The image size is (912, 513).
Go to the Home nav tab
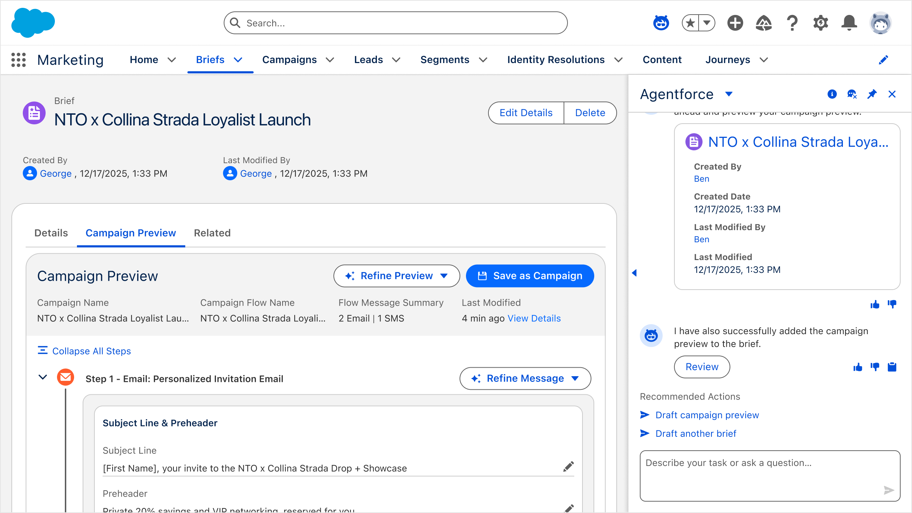coord(144,60)
